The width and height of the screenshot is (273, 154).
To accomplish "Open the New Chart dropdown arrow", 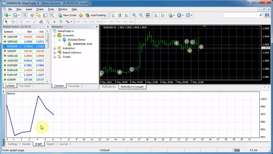I will 10,15.
